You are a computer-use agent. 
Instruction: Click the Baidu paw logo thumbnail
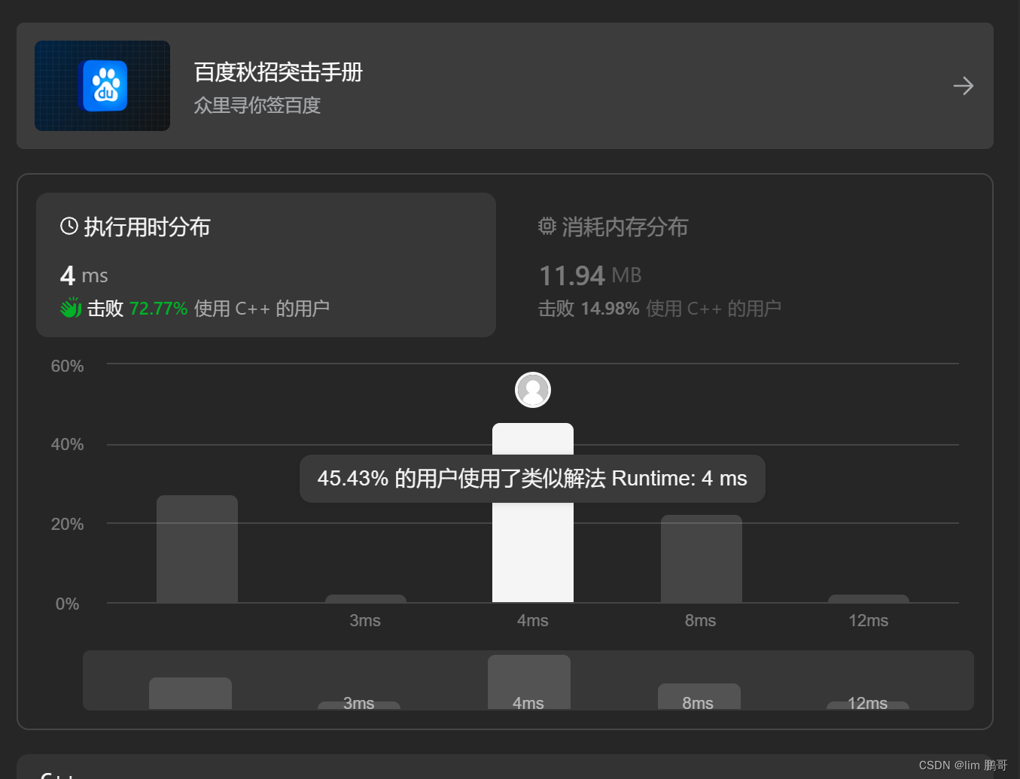pos(102,86)
